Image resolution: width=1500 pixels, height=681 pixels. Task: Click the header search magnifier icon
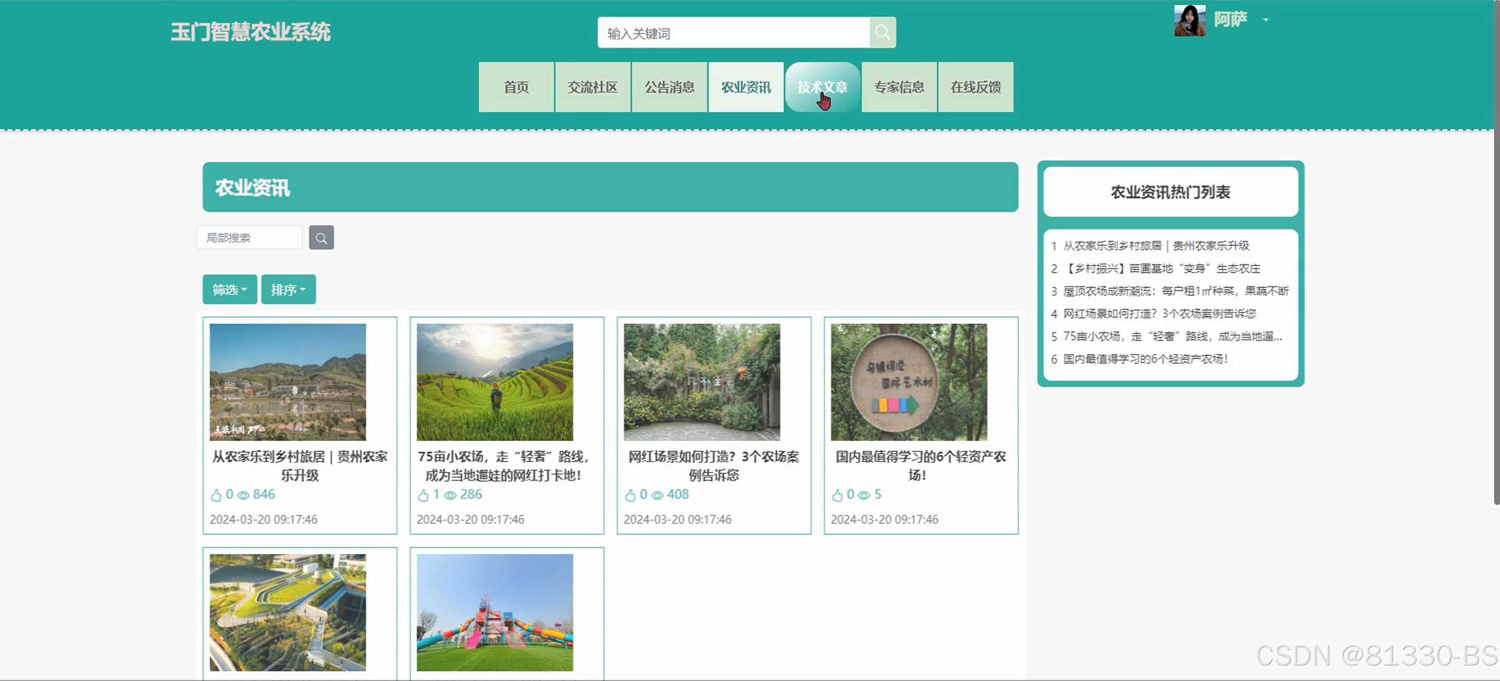(882, 33)
